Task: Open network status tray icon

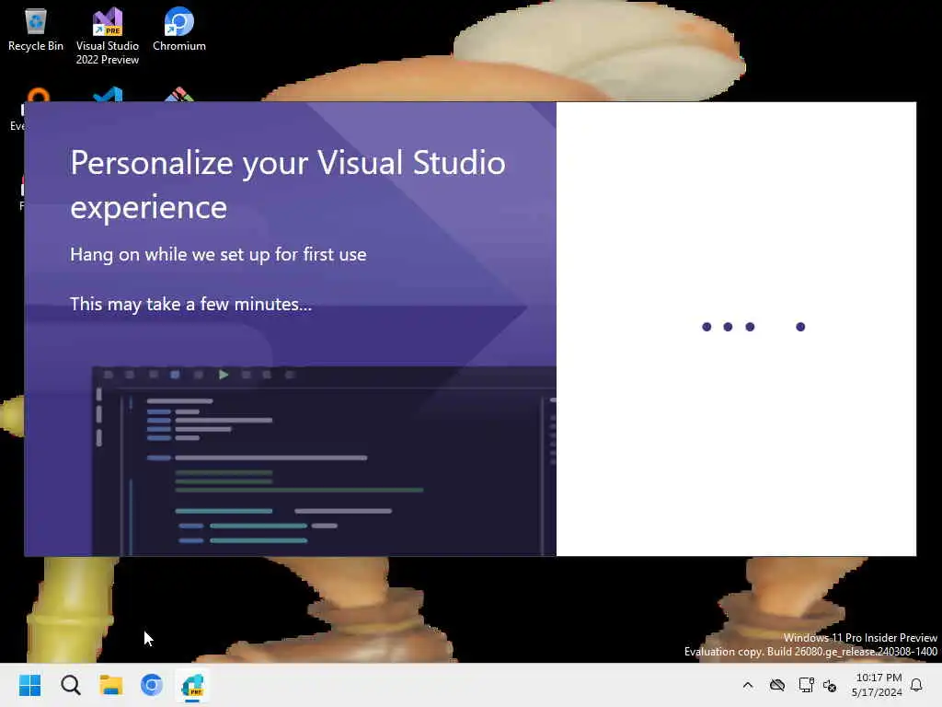Action: click(x=806, y=685)
